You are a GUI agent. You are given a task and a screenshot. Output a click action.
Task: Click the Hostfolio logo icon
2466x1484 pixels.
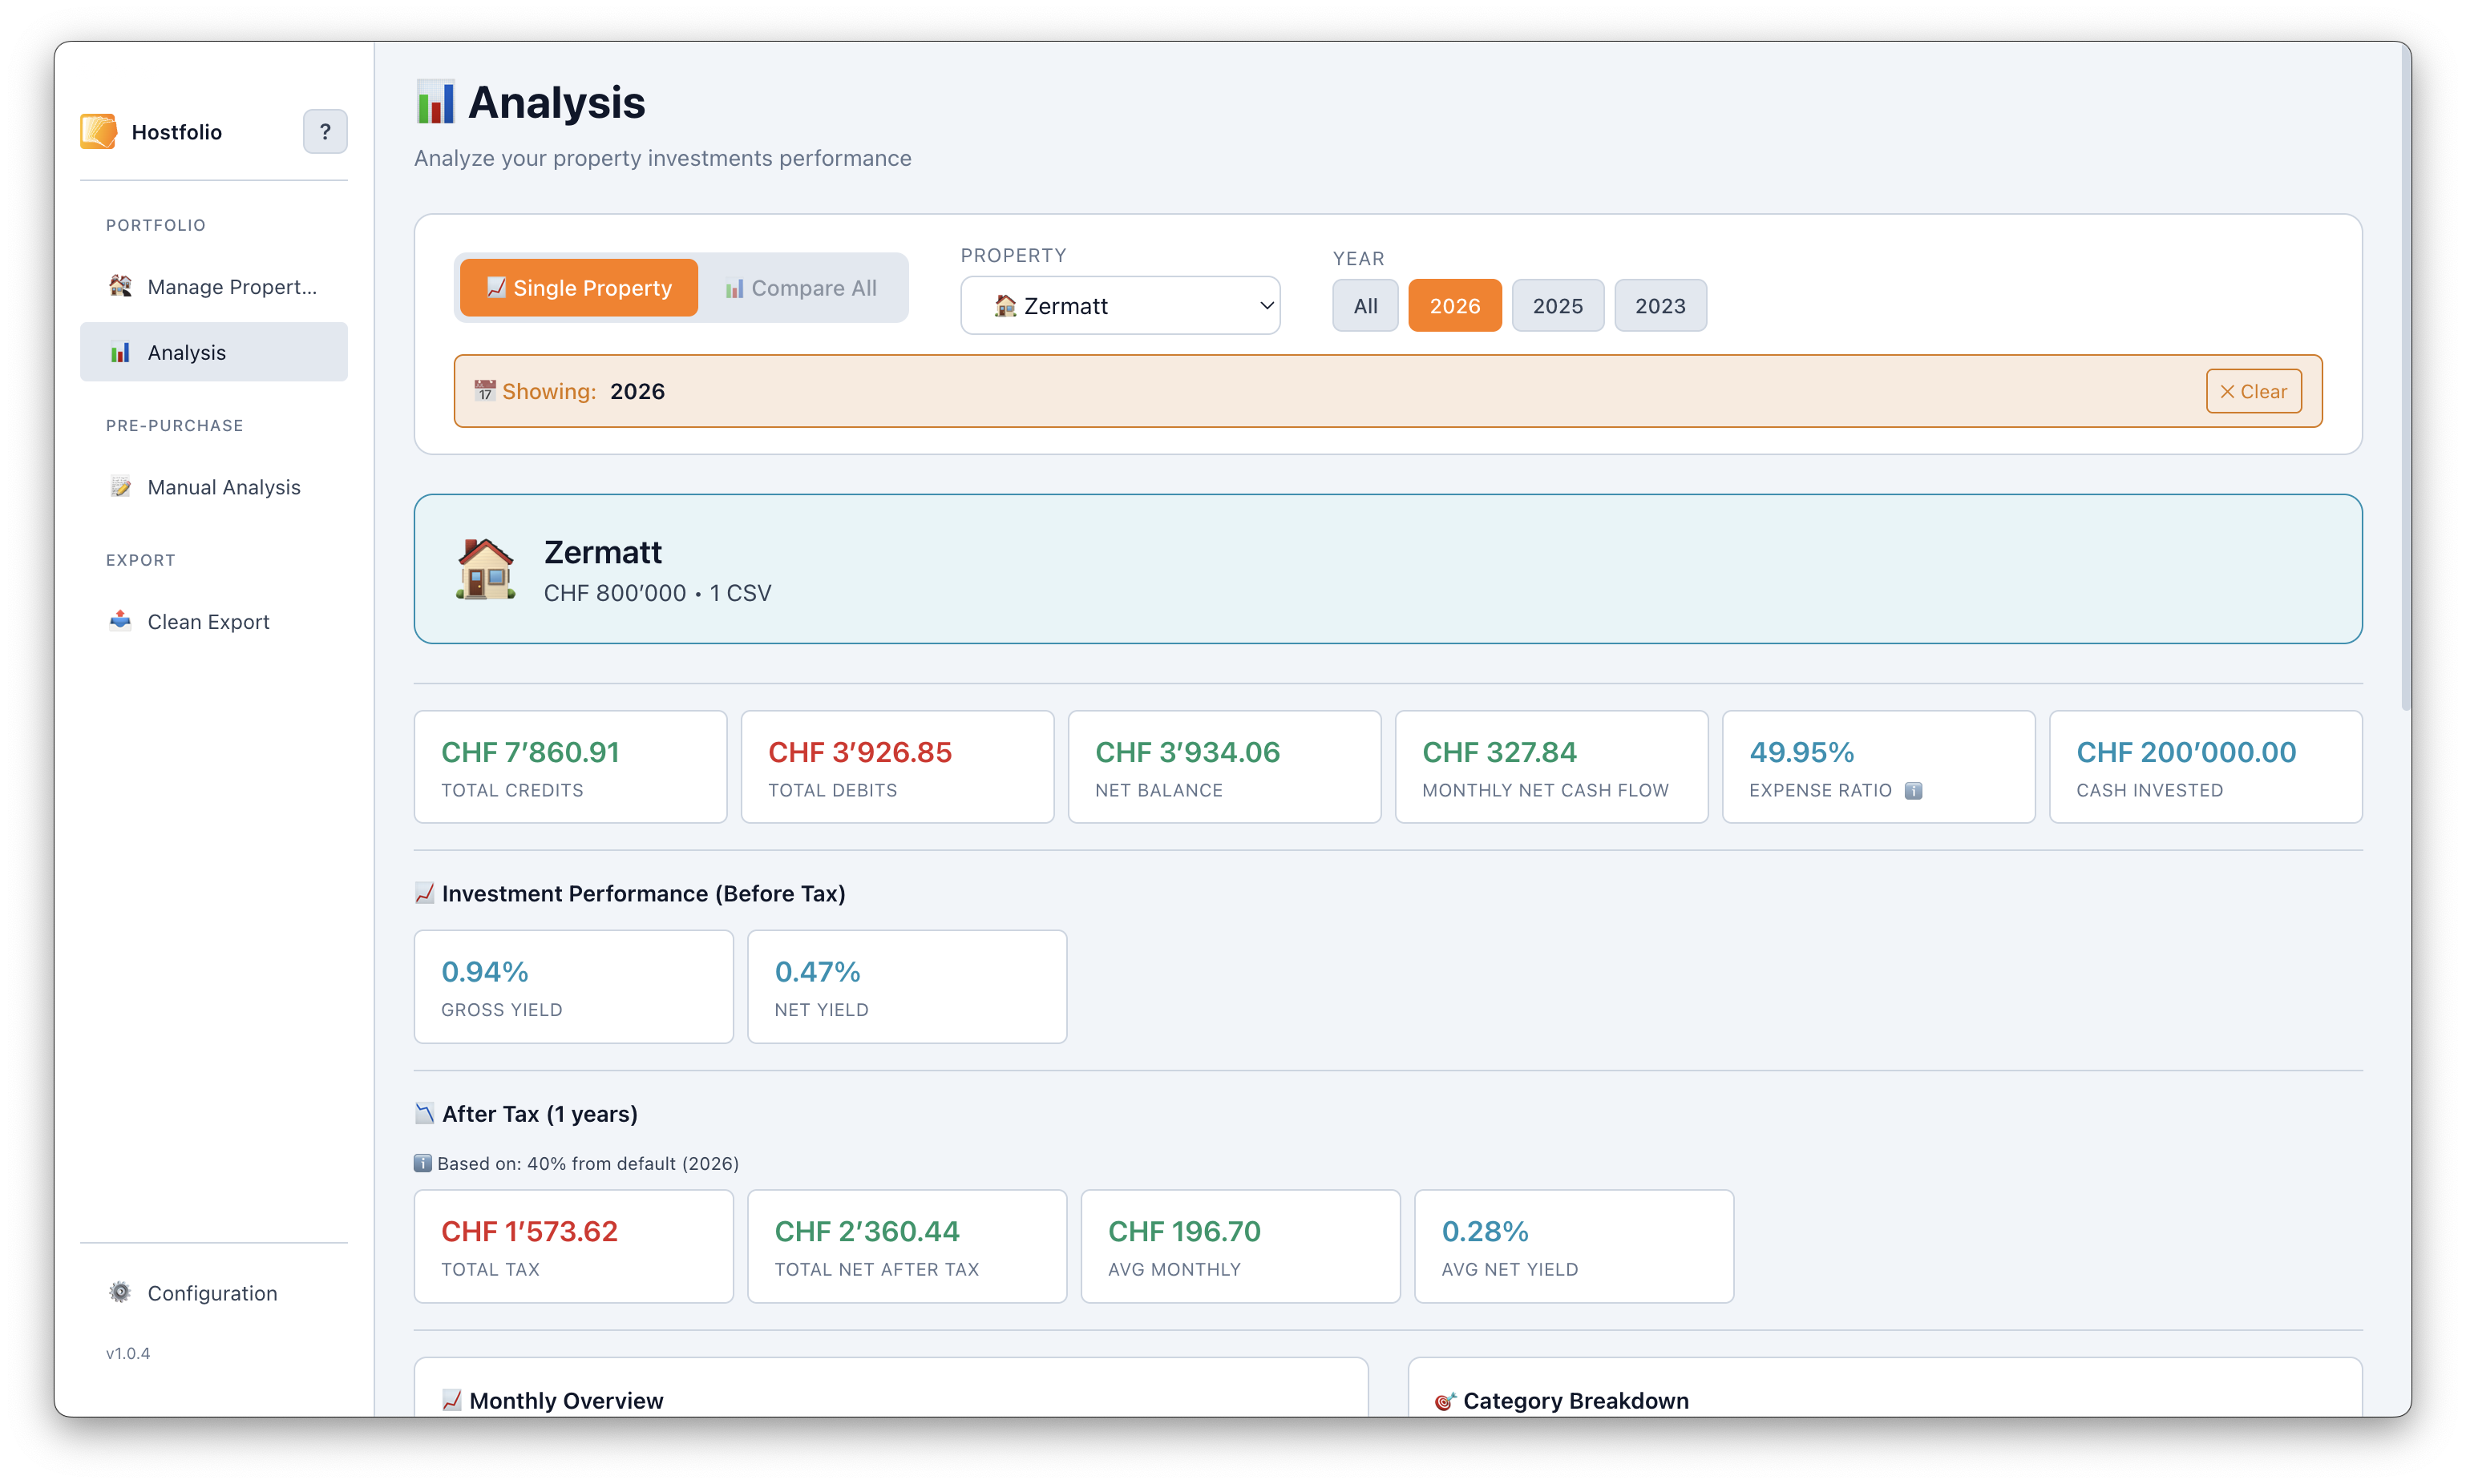[x=98, y=131]
